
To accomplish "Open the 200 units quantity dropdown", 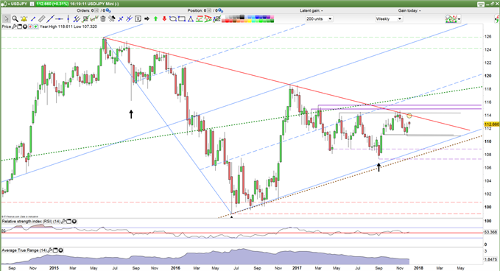I will coord(319,19).
